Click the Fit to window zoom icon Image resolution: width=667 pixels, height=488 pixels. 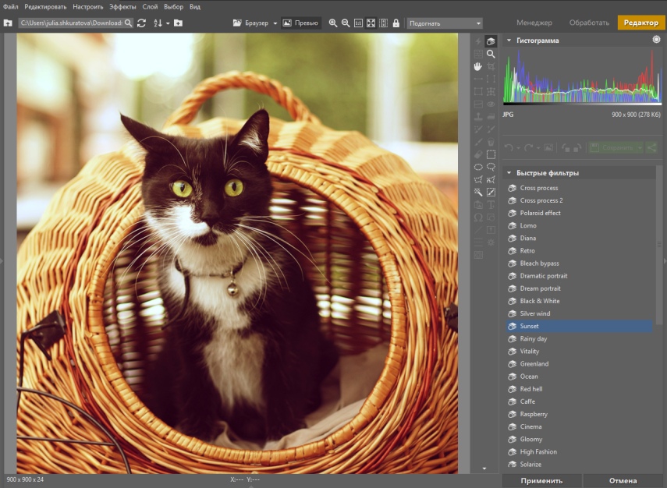click(x=371, y=23)
